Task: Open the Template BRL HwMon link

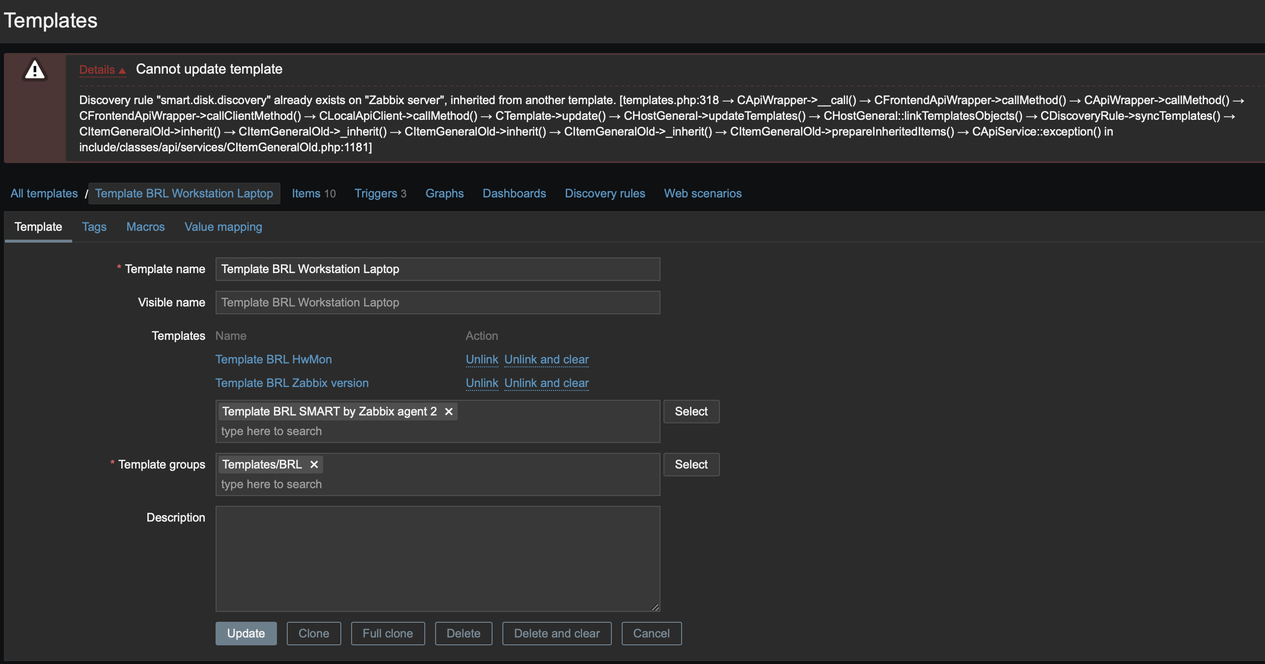Action: click(274, 360)
